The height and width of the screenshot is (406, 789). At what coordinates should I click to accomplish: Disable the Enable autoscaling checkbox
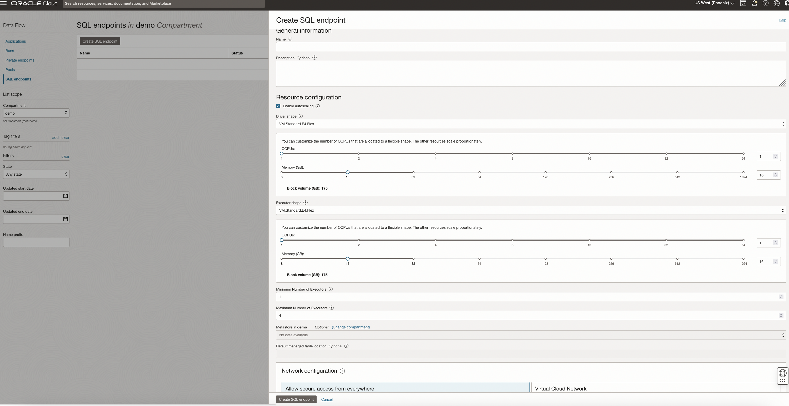(x=278, y=106)
